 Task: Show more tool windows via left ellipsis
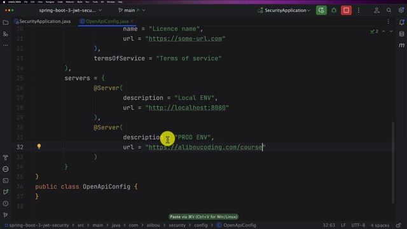[6, 45]
